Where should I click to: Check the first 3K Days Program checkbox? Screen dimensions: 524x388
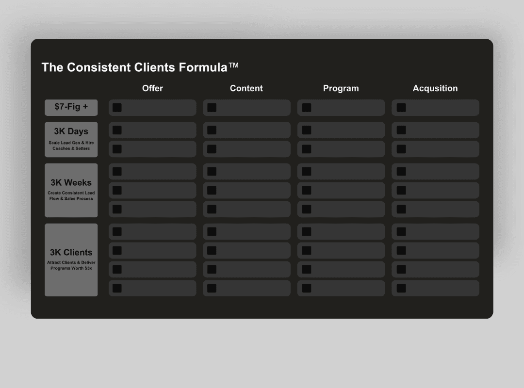tap(307, 130)
